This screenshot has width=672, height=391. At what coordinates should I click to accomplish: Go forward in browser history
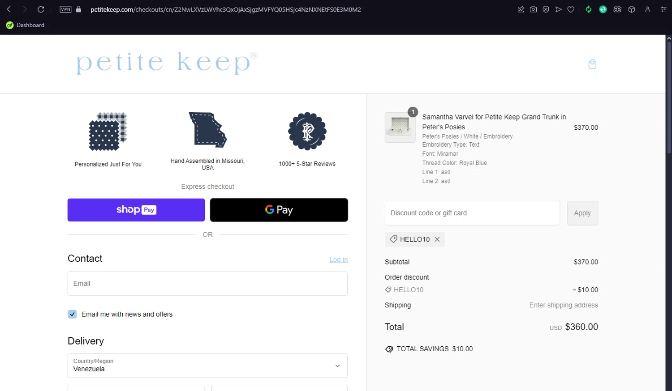click(x=25, y=9)
